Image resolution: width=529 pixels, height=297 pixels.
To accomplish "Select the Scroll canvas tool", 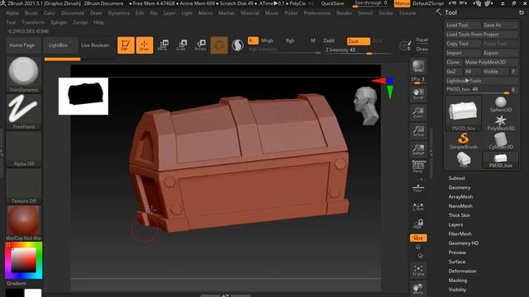I will tap(418, 93).
